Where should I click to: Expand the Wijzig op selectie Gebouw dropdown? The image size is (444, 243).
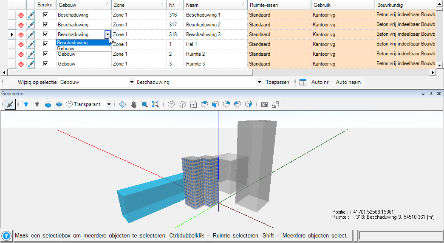[132, 82]
